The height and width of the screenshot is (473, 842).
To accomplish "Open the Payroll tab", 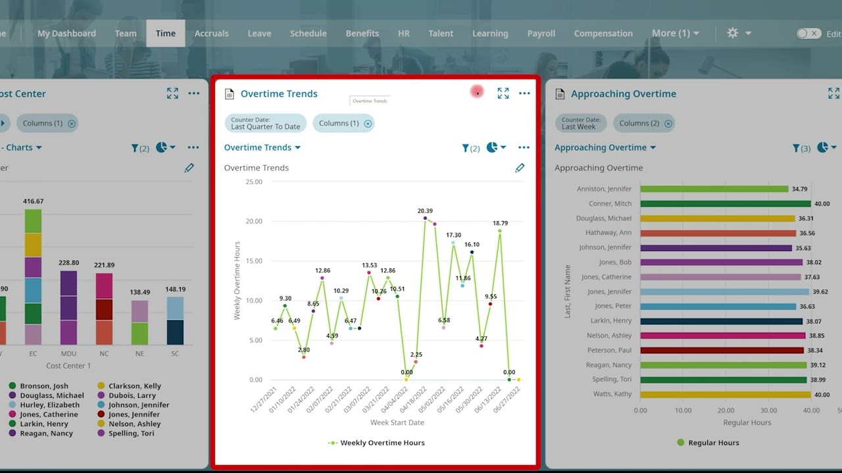I will coord(541,34).
